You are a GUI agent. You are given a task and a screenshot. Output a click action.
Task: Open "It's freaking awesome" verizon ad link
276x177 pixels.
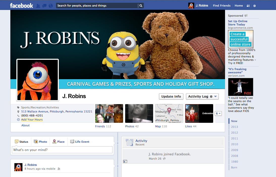[237, 71]
